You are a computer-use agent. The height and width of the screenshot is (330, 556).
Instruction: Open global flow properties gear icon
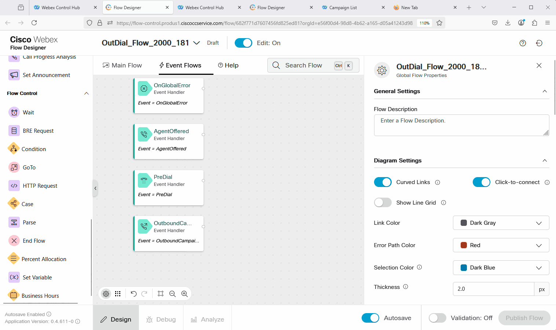click(x=106, y=294)
